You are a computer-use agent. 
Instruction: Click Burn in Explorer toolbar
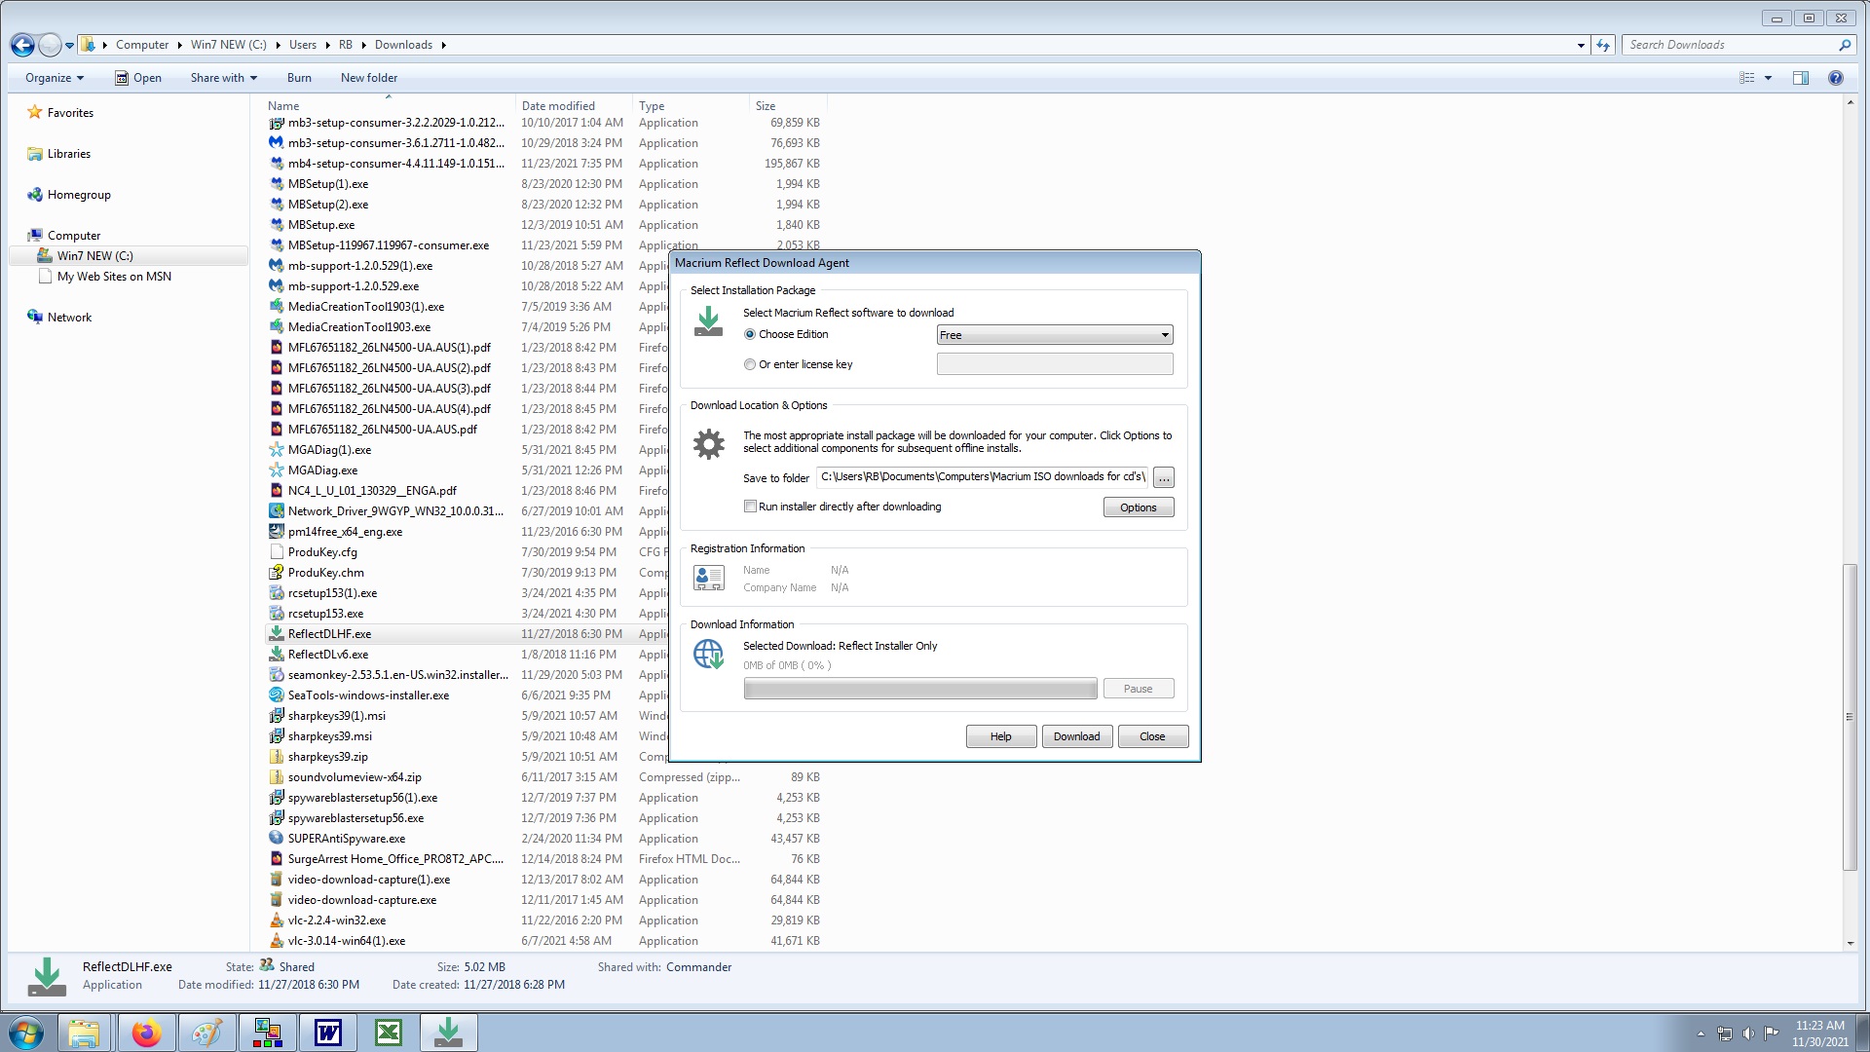coord(299,78)
